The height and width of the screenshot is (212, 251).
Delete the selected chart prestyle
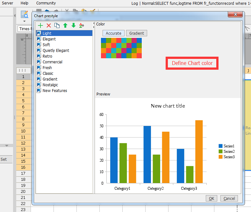tap(49, 25)
